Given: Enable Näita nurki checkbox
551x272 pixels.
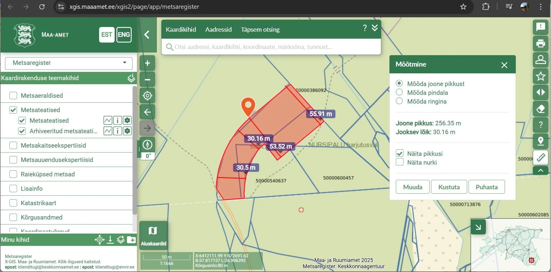Looking at the screenshot, I should coord(399,162).
